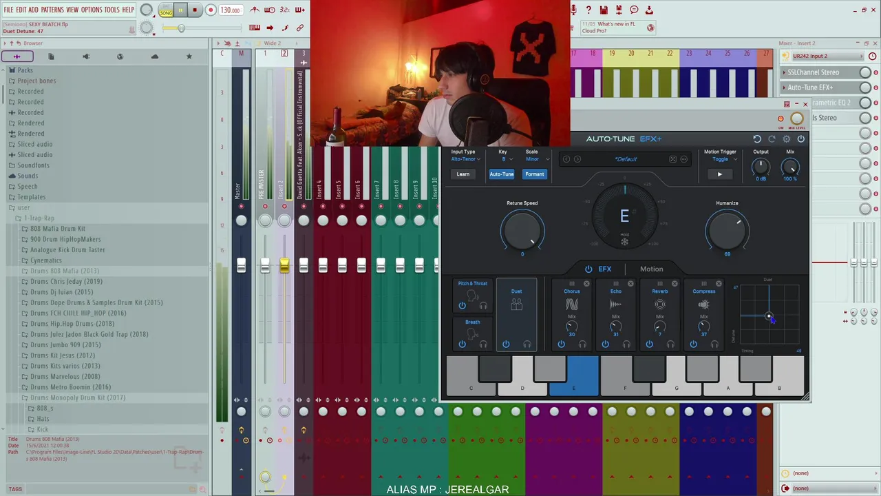Solo Chorus using its headphone icon
Image resolution: width=881 pixels, height=496 pixels.
tap(582, 344)
